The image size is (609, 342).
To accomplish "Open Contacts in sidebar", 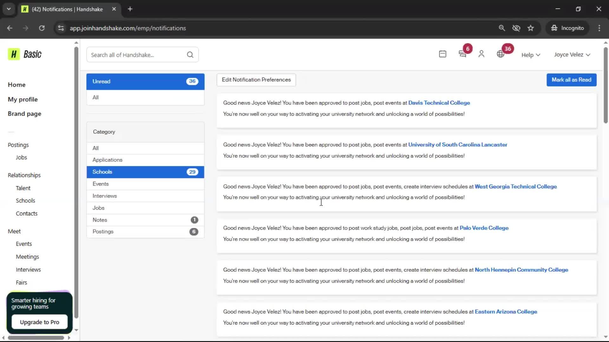I will point(27,214).
